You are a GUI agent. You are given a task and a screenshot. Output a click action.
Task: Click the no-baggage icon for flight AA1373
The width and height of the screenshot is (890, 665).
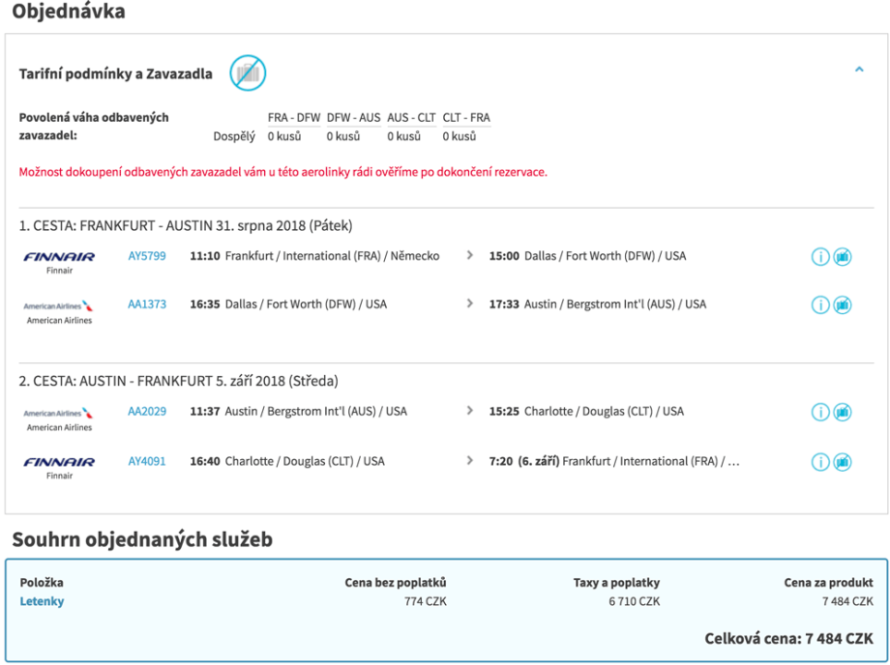tap(843, 305)
